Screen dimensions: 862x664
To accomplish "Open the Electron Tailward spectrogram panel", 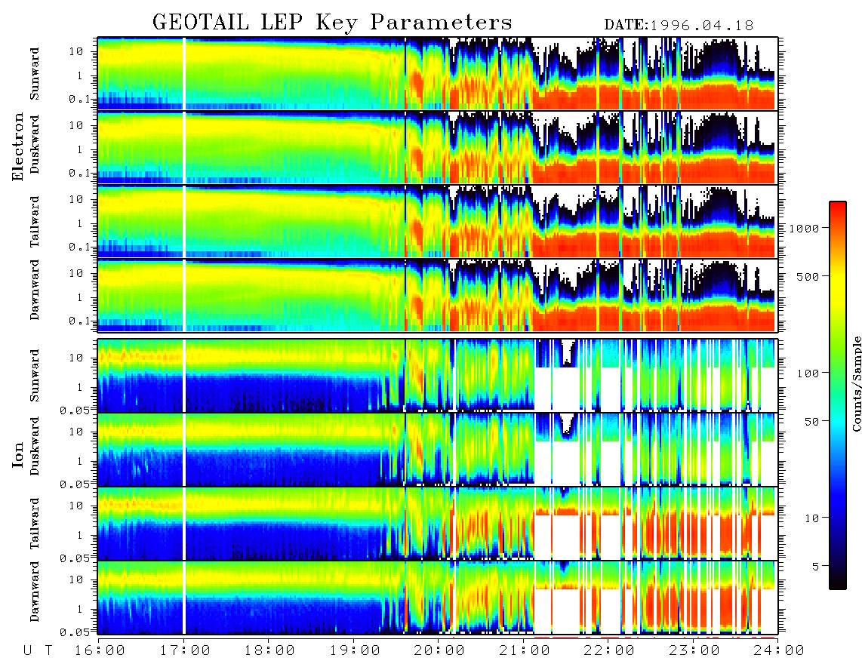I will point(438,222).
